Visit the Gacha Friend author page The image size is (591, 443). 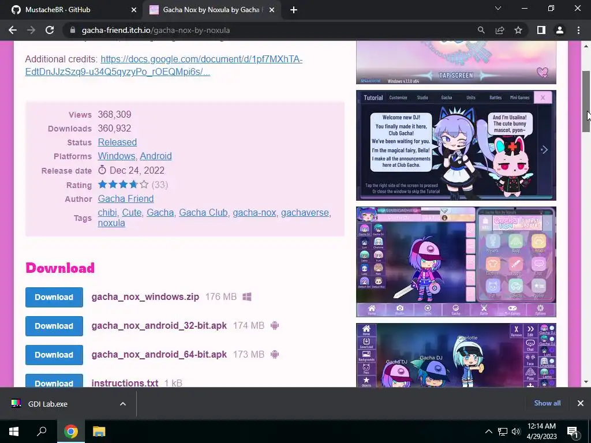(x=125, y=198)
